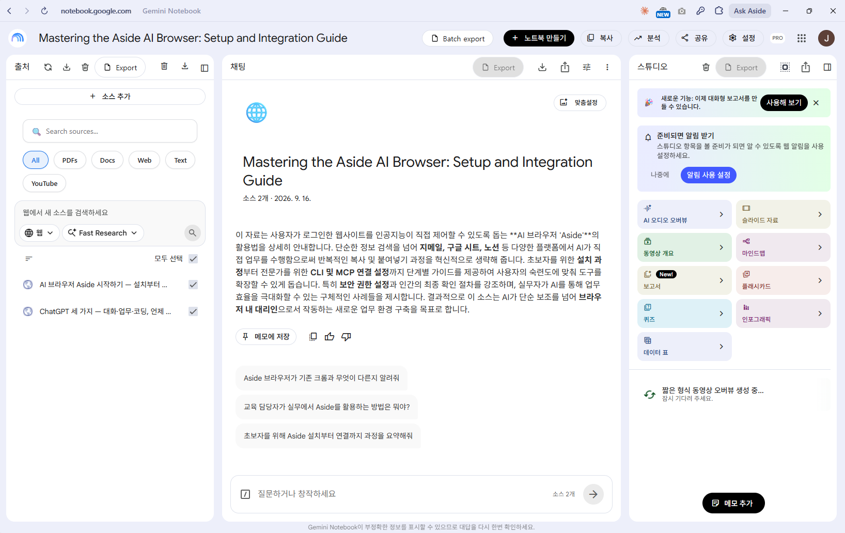Click the Batch export button
Image resolution: width=845 pixels, height=533 pixels.
(x=458, y=38)
